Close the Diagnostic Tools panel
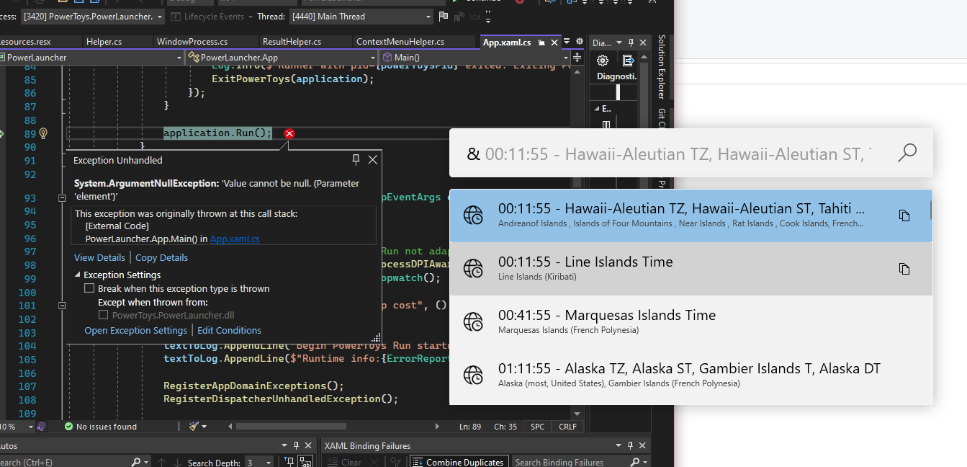This screenshot has width=967, height=467. [643, 43]
